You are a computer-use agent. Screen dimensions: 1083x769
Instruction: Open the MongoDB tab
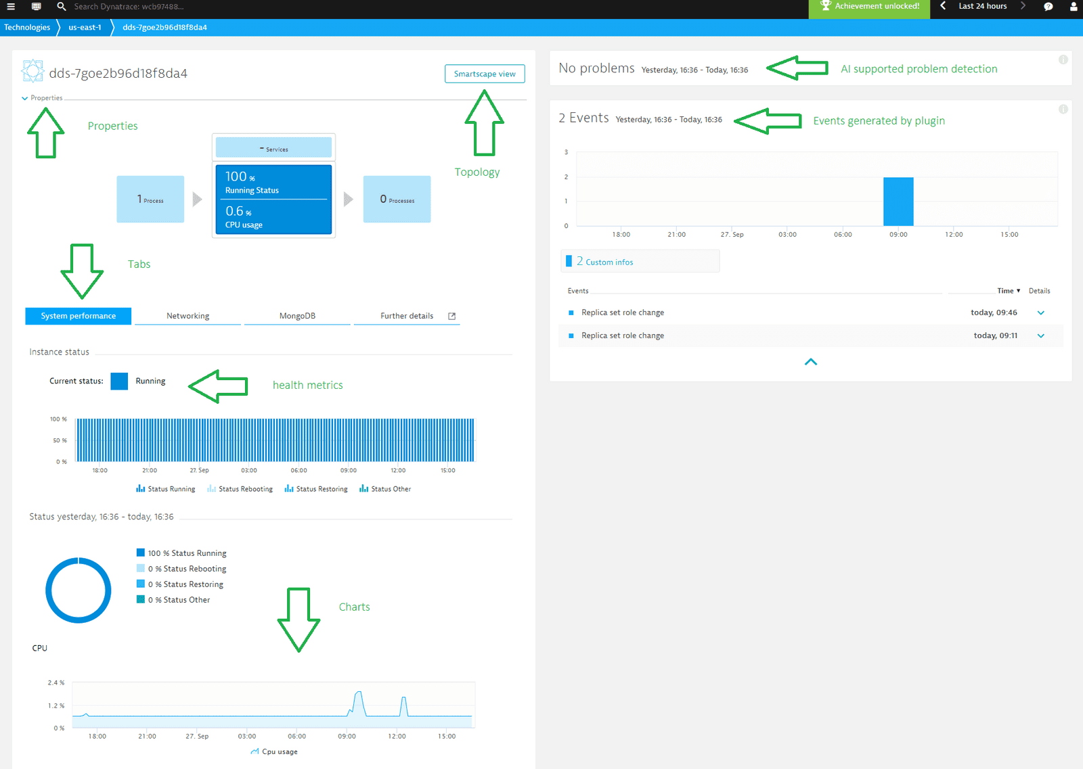(x=296, y=315)
